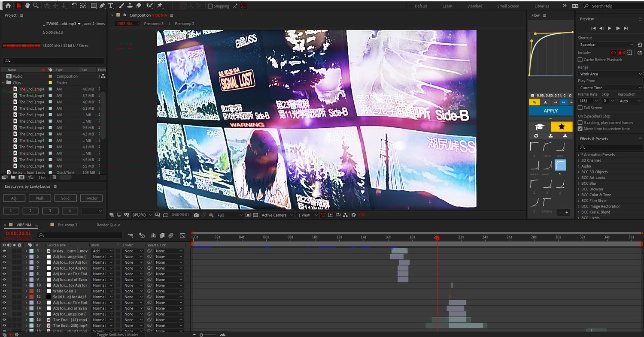This screenshot has width=644, height=337.
Task: Open the Project panel menu
Action: click(21, 15)
